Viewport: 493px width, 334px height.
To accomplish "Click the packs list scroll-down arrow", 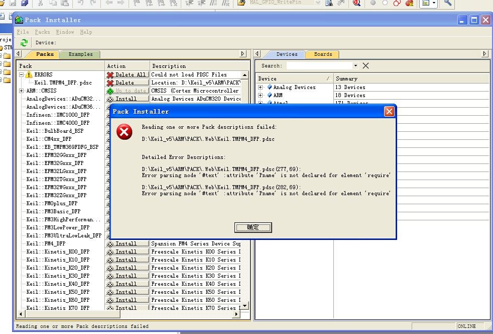I will [x=245, y=305].
